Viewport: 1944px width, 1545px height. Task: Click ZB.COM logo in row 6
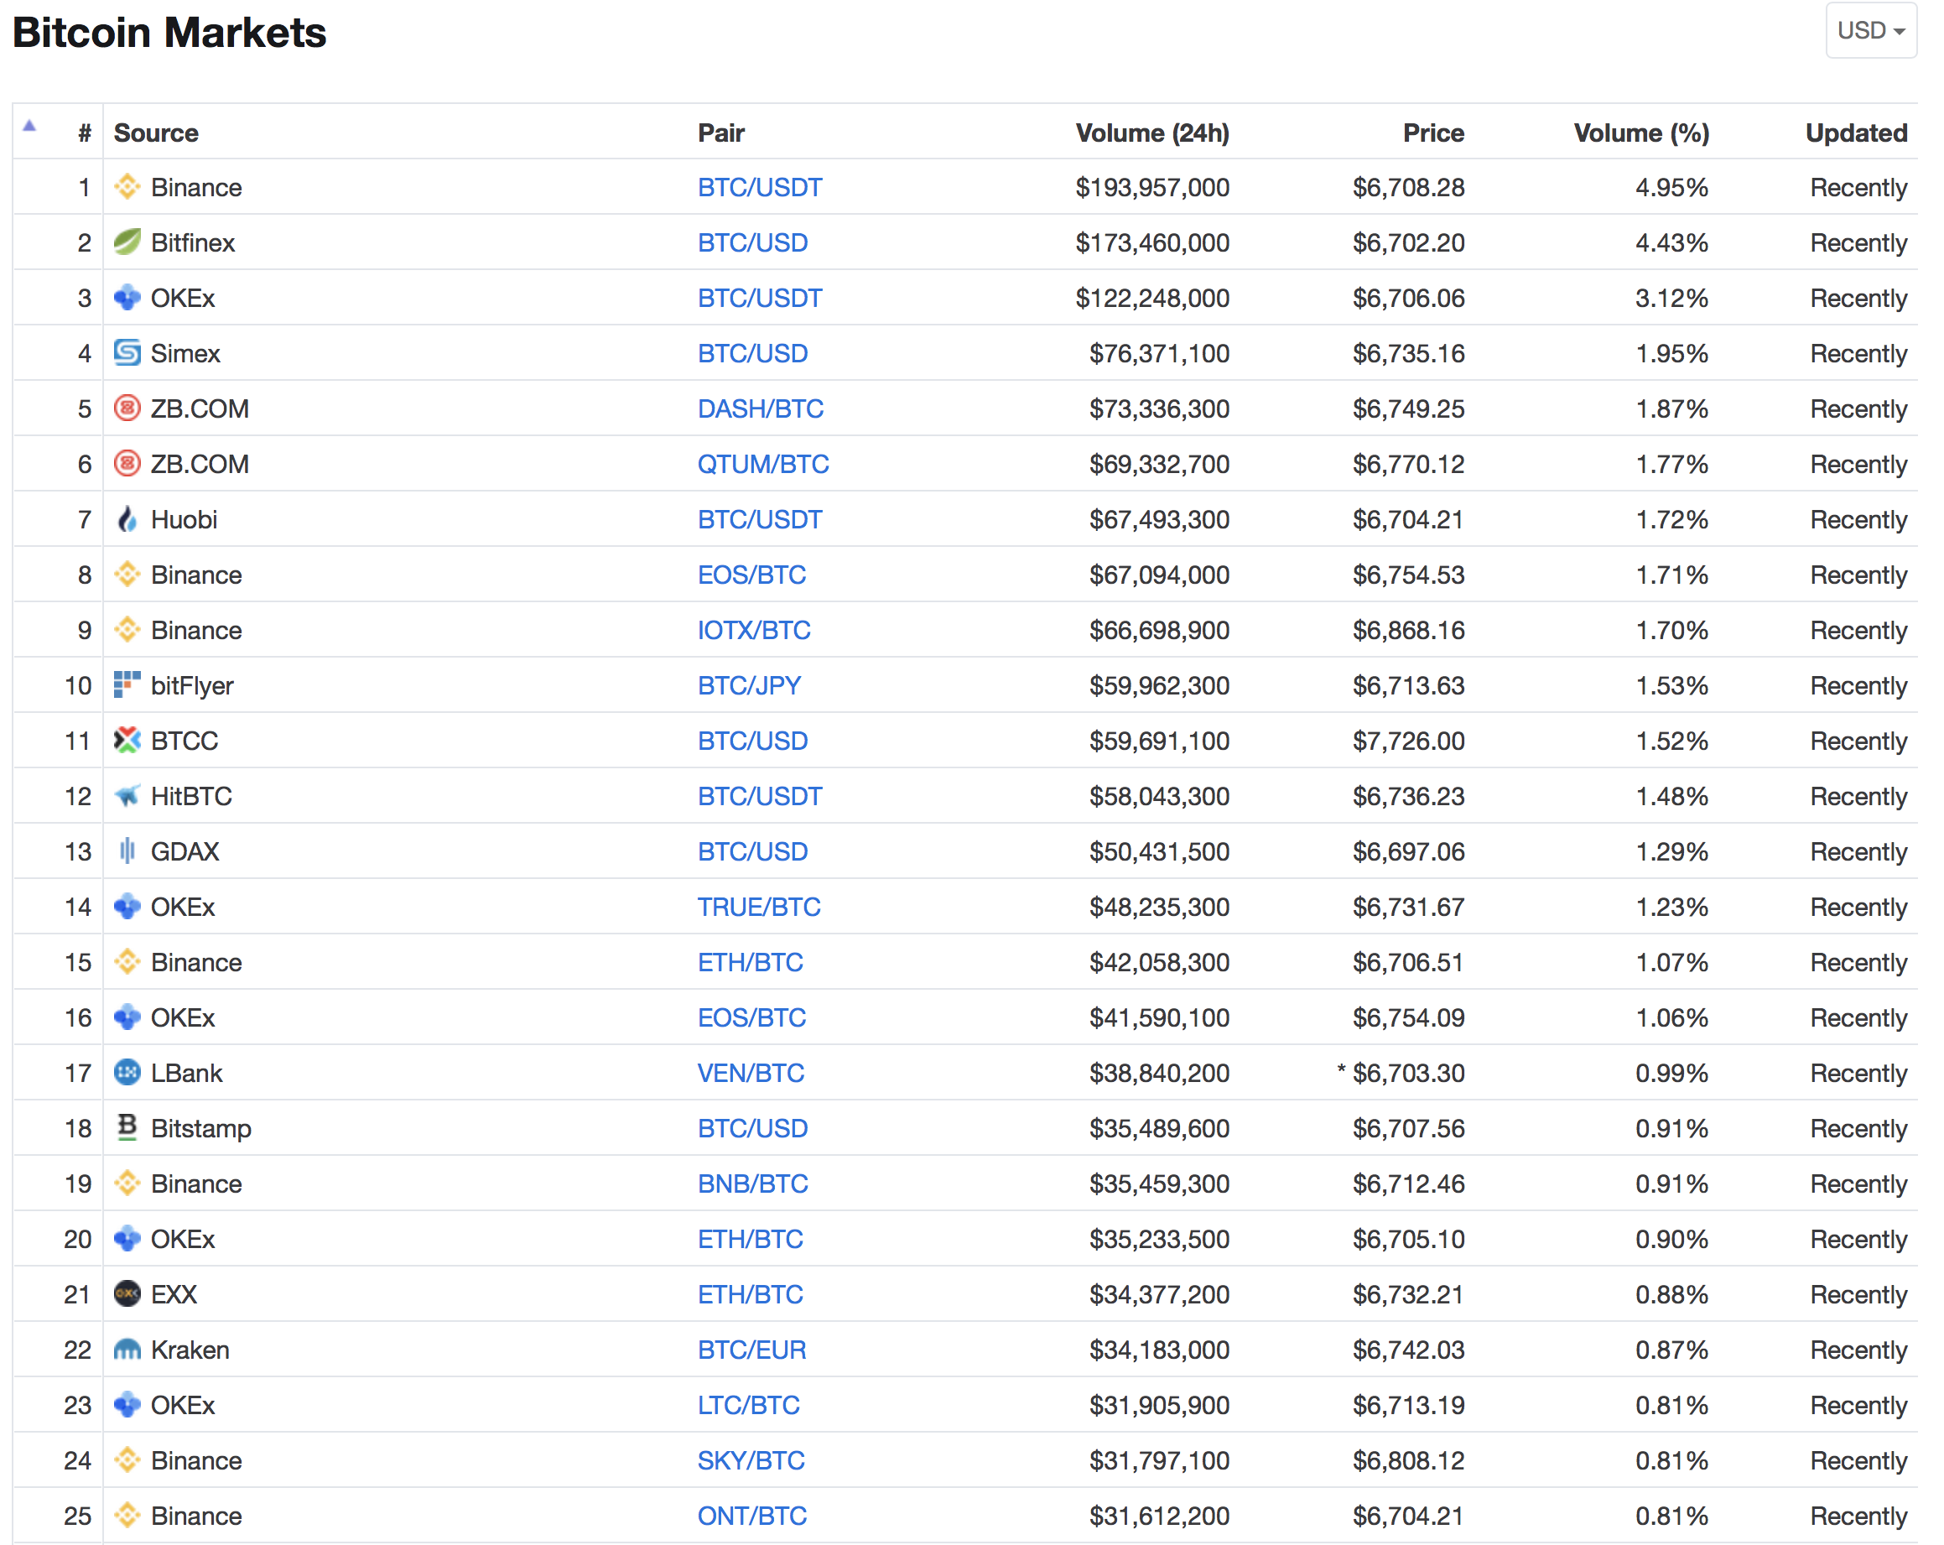[127, 464]
